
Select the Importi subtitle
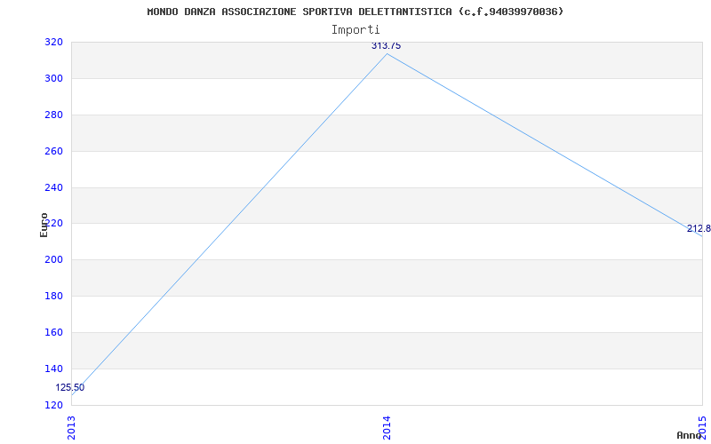355,30
